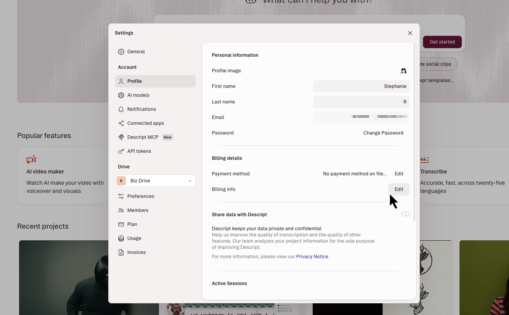Click Change Password
This screenshot has height=315, width=509.
[x=383, y=133]
